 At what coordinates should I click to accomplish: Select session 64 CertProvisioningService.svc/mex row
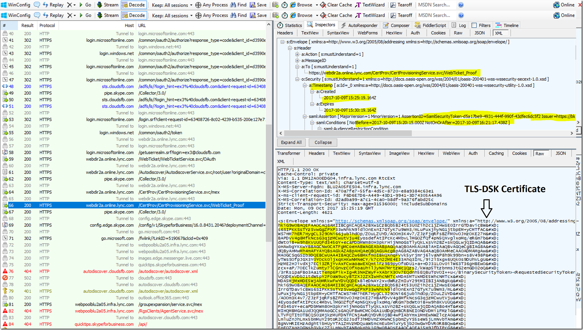[134, 192]
